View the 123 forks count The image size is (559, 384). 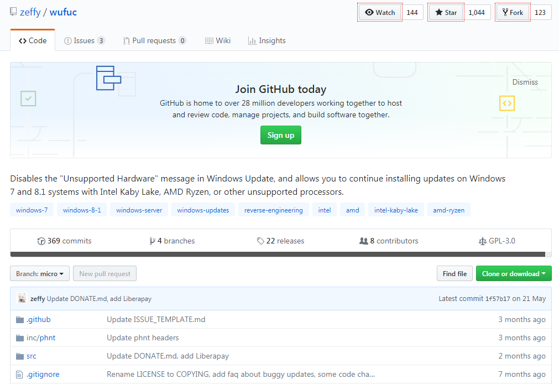pyautogui.click(x=540, y=13)
